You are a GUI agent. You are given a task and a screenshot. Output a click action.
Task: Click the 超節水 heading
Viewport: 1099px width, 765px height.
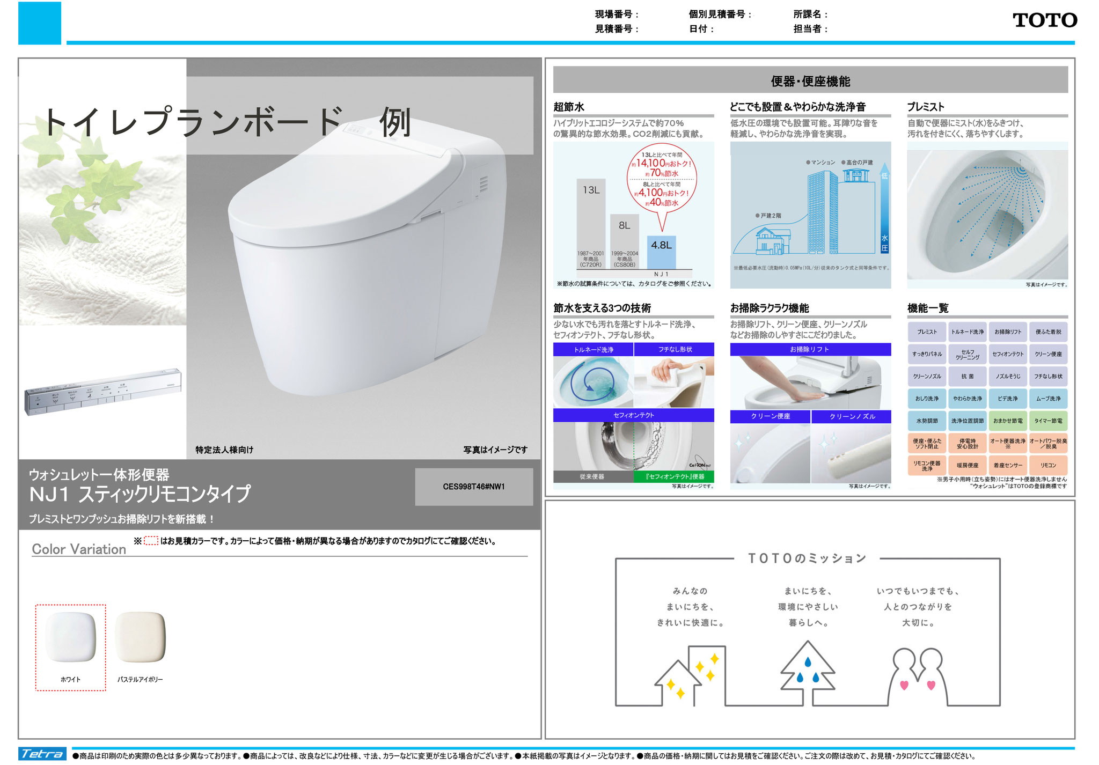(x=569, y=107)
